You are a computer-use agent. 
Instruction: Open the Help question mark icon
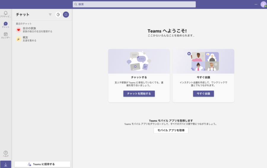pyautogui.click(x=6, y=153)
